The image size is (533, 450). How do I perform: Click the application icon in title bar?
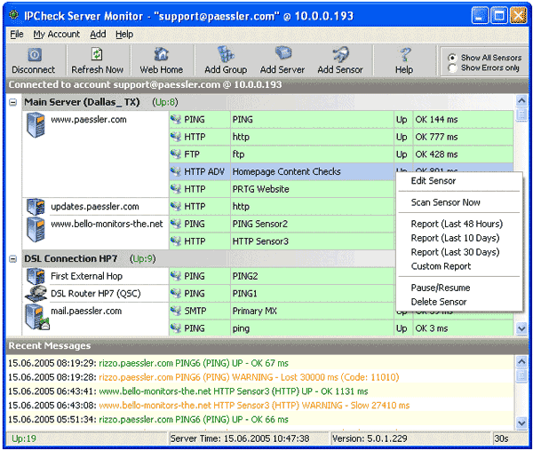point(13,15)
